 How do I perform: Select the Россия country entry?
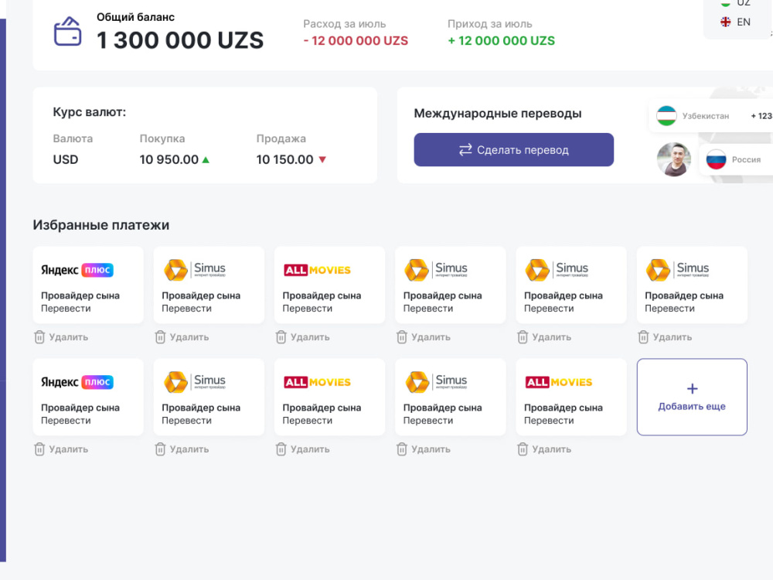pyautogui.click(x=736, y=159)
